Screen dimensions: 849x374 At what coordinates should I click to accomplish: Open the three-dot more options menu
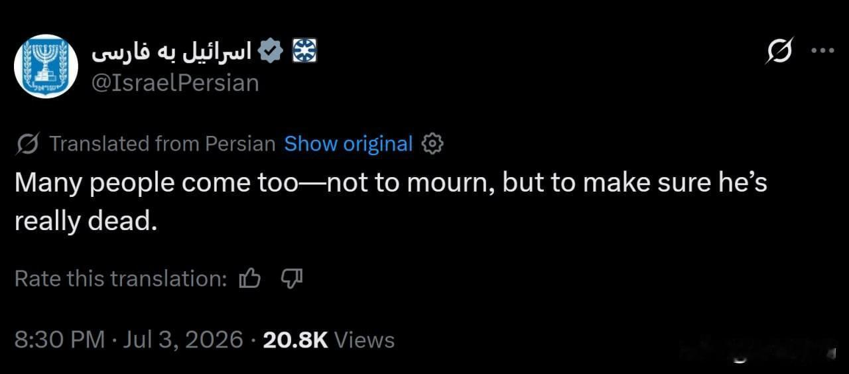pos(823,50)
